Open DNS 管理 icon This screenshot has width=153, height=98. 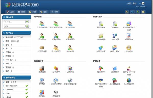[x=115, y=36]
